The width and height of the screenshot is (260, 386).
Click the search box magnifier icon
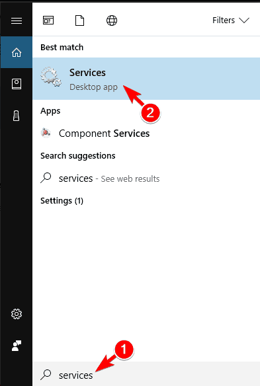[x=46, y=374]
